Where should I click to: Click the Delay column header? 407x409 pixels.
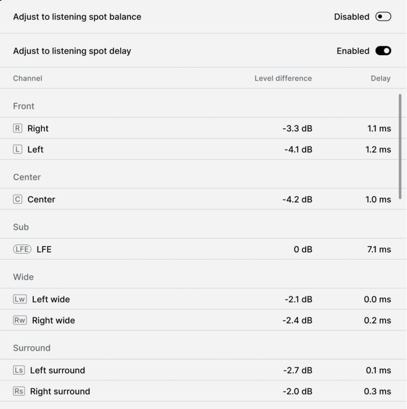[x=380, y=78]
